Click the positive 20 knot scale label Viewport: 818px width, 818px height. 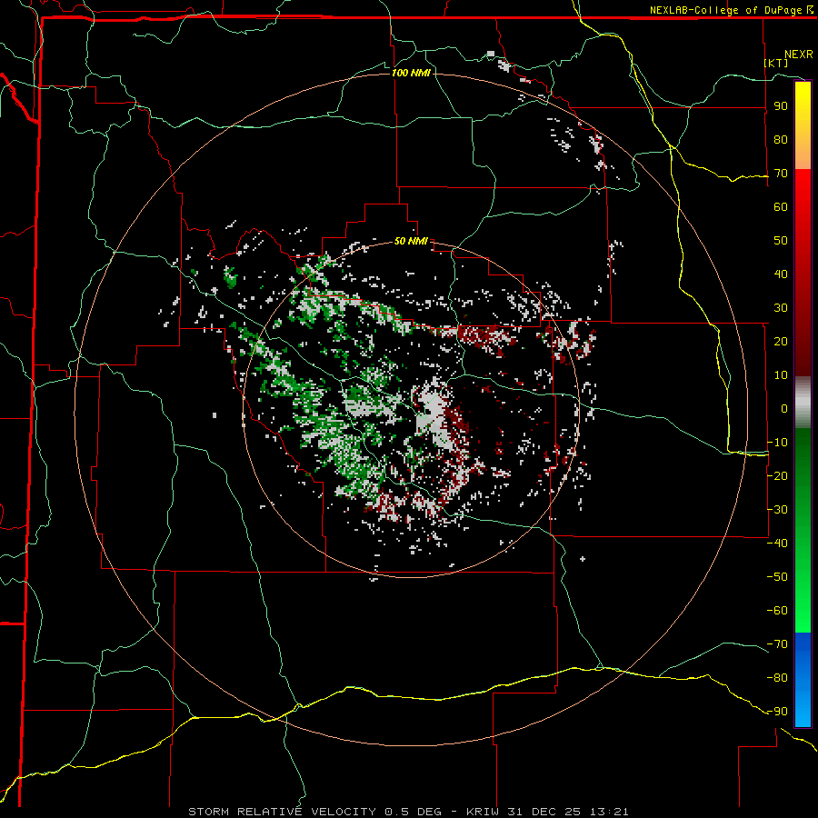781,342
